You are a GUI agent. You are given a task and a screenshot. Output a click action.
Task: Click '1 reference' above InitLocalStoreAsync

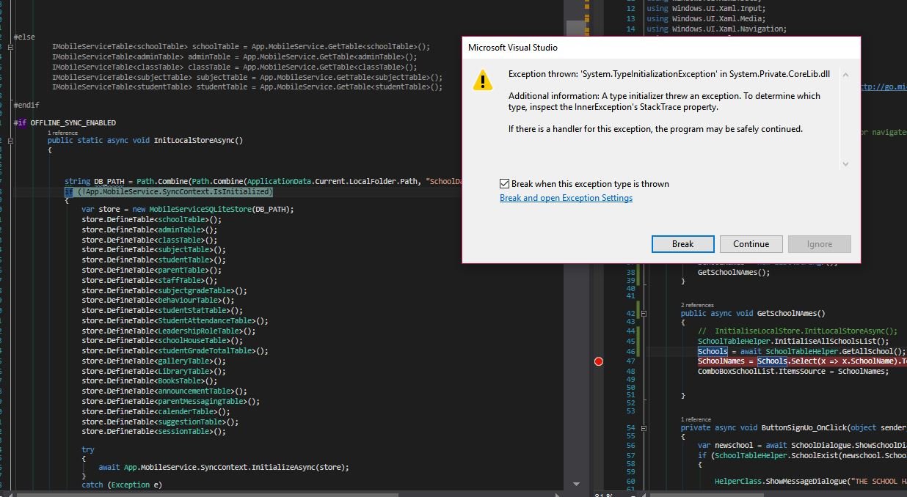point(62,133)
